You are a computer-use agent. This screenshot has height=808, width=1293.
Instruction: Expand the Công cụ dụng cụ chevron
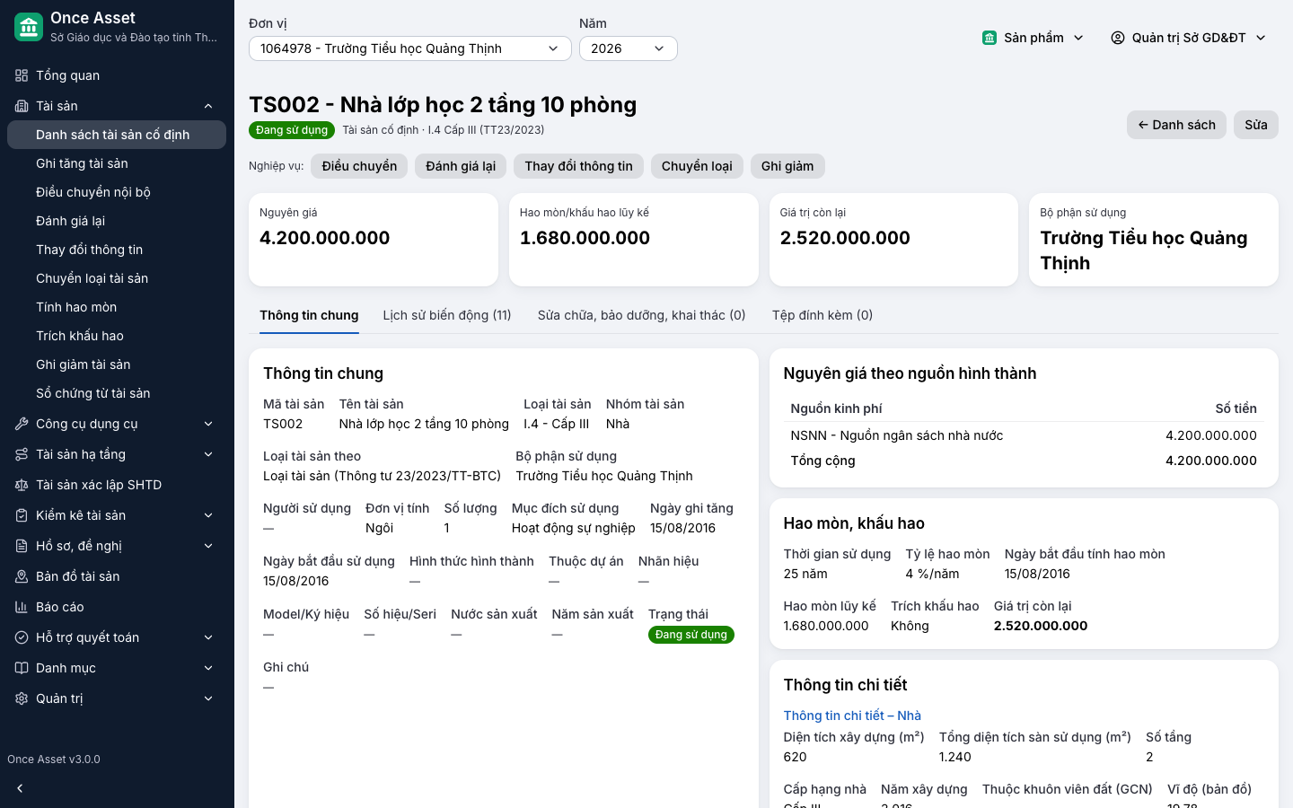tap(208, 424)
